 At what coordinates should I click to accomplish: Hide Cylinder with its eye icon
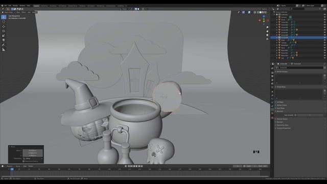(324, 42)
